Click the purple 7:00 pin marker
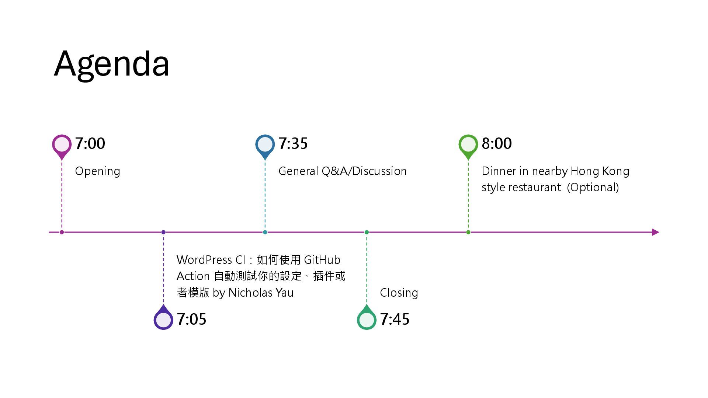Viewport: 708px width, 398px height. 62,144
